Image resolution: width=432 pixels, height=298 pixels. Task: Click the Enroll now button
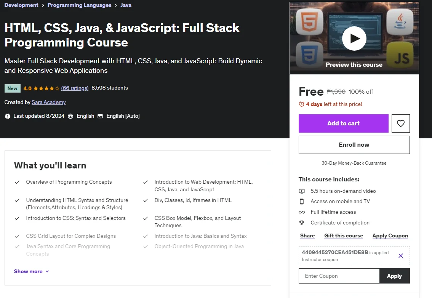coord(354,145)
